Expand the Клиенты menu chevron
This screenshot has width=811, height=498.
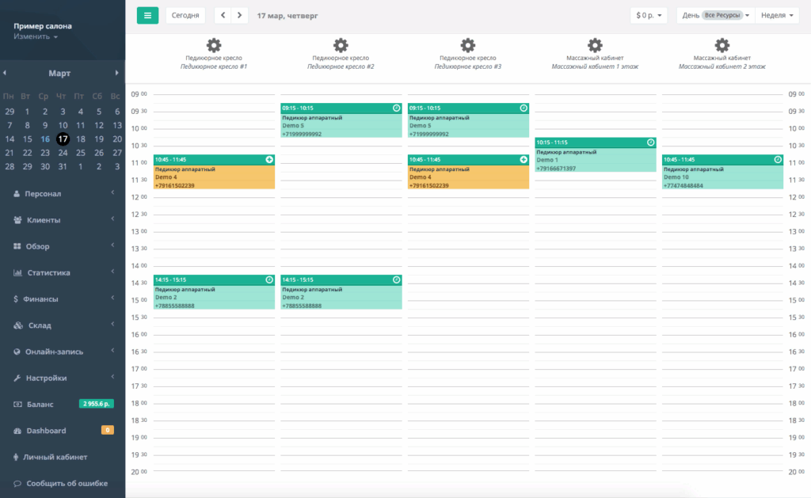pyautogui.click(x=112, y=219)
